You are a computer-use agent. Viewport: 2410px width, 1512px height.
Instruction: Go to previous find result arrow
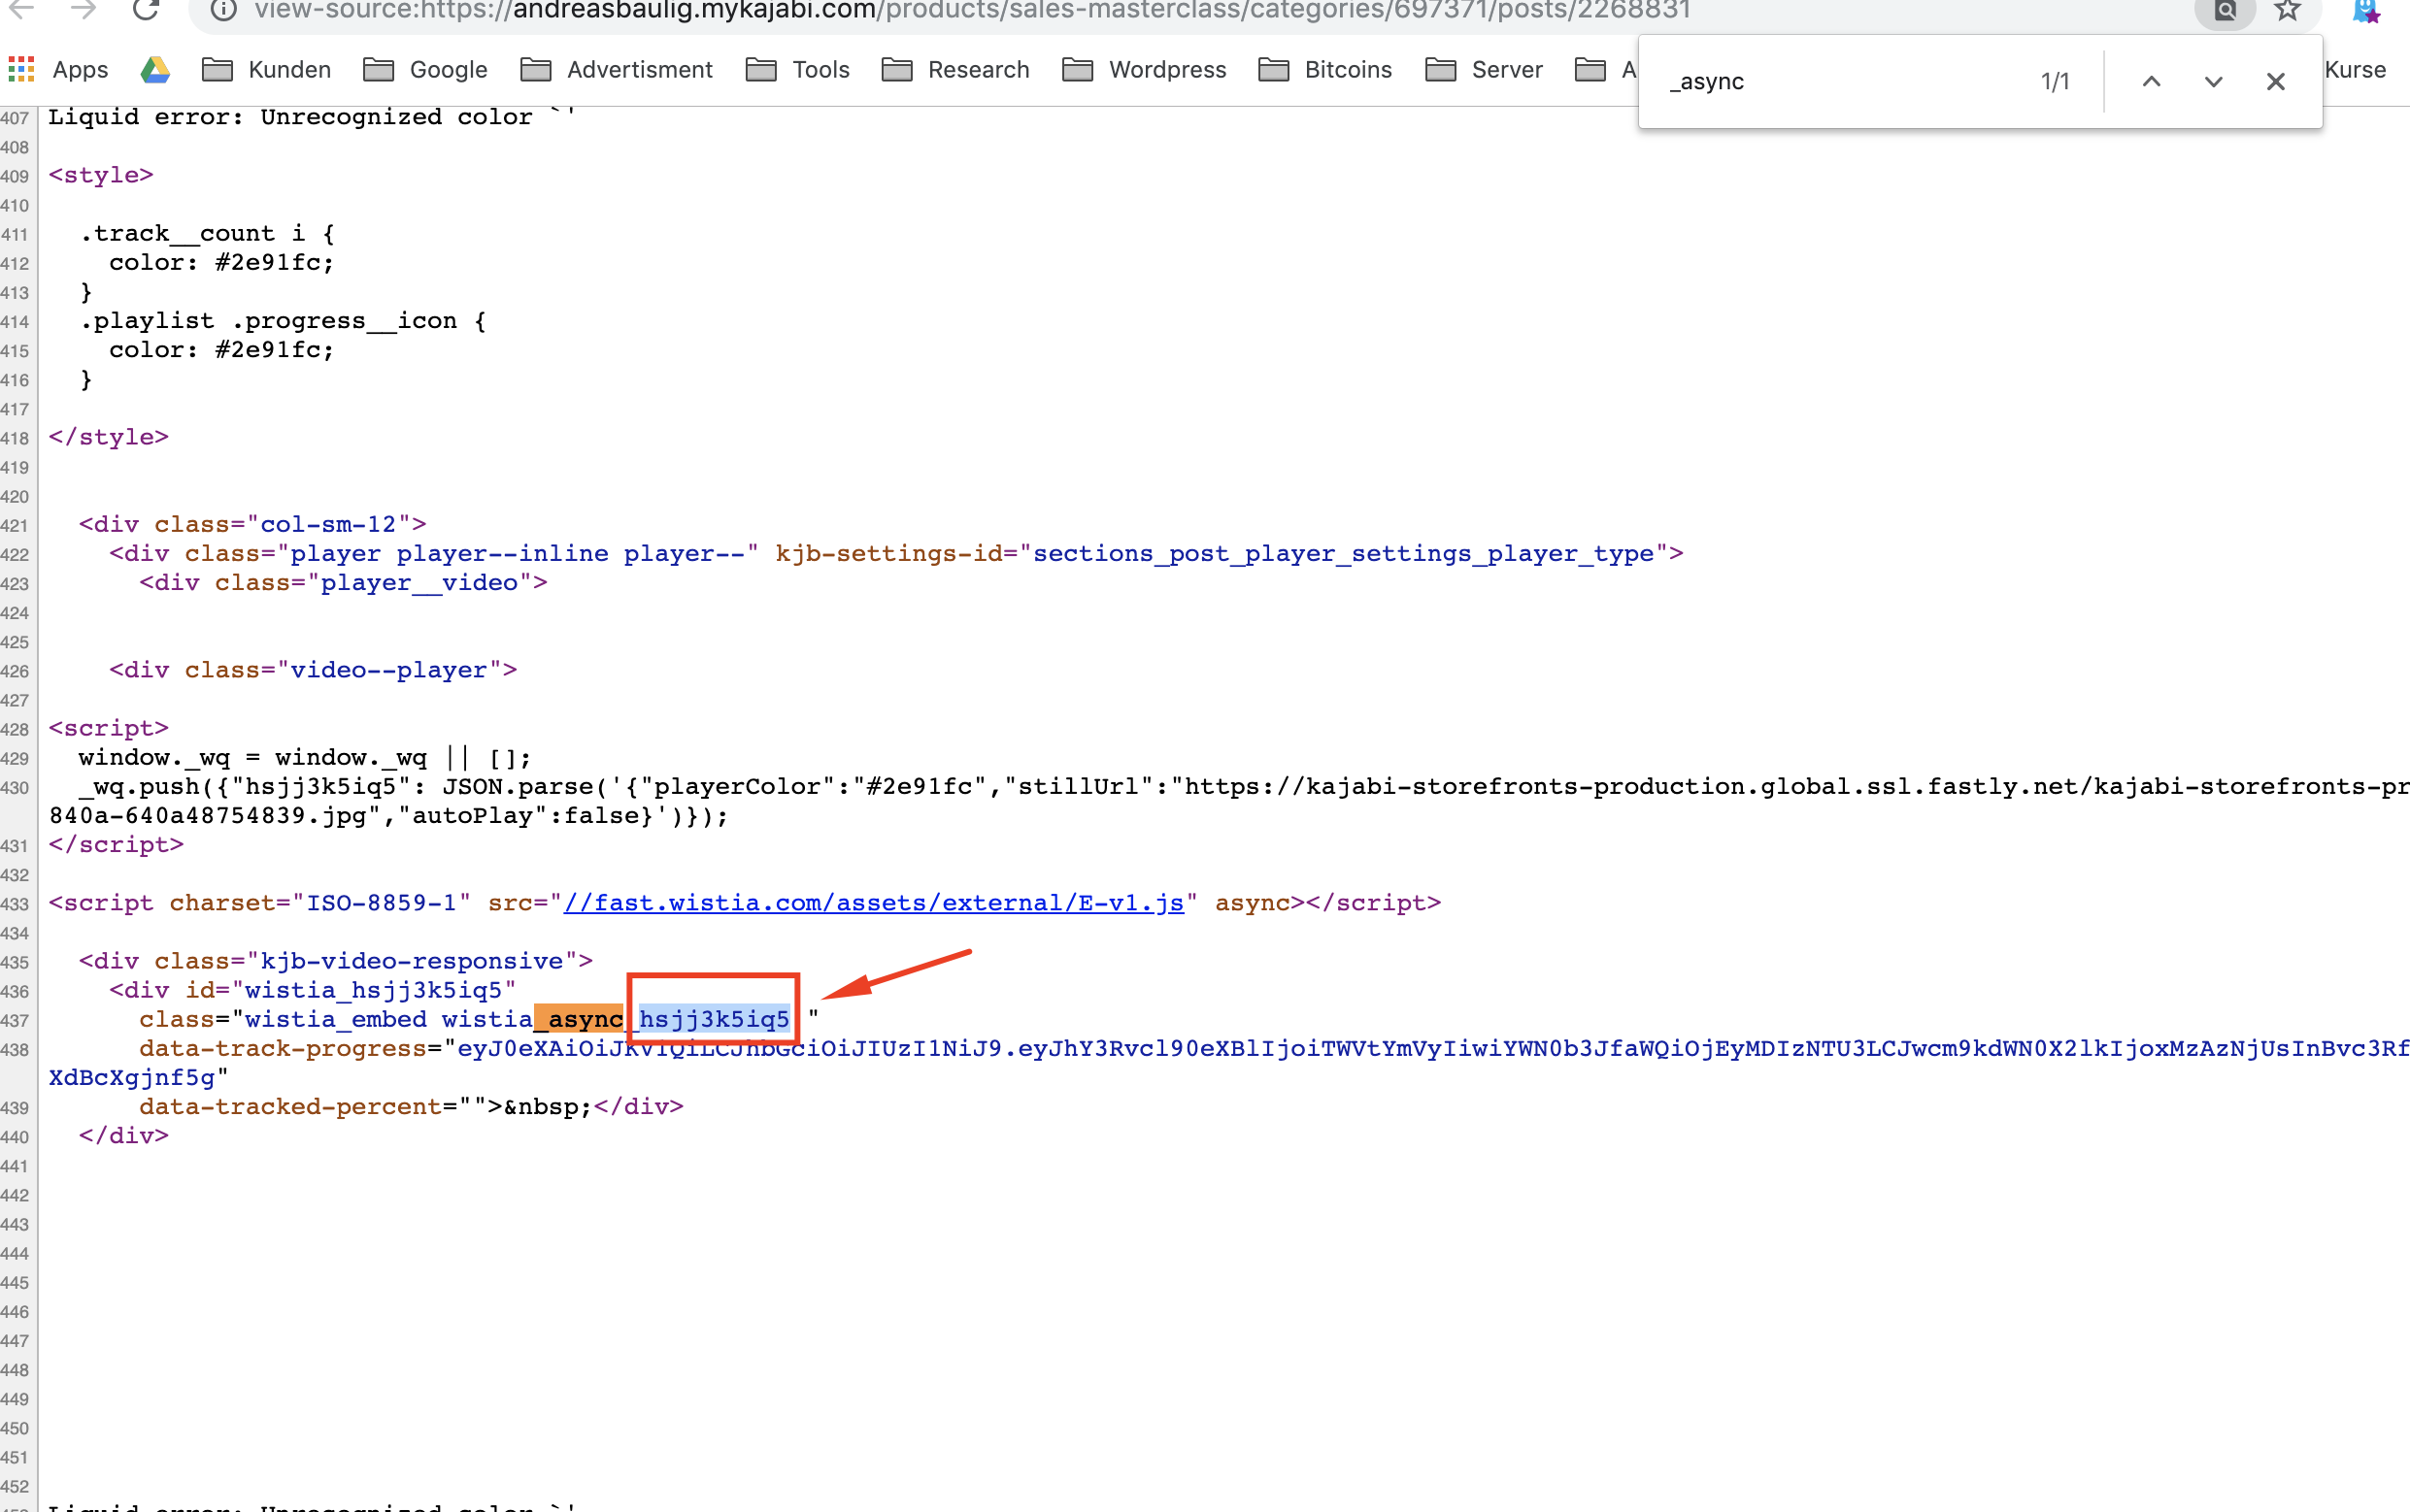(2151, 82)
